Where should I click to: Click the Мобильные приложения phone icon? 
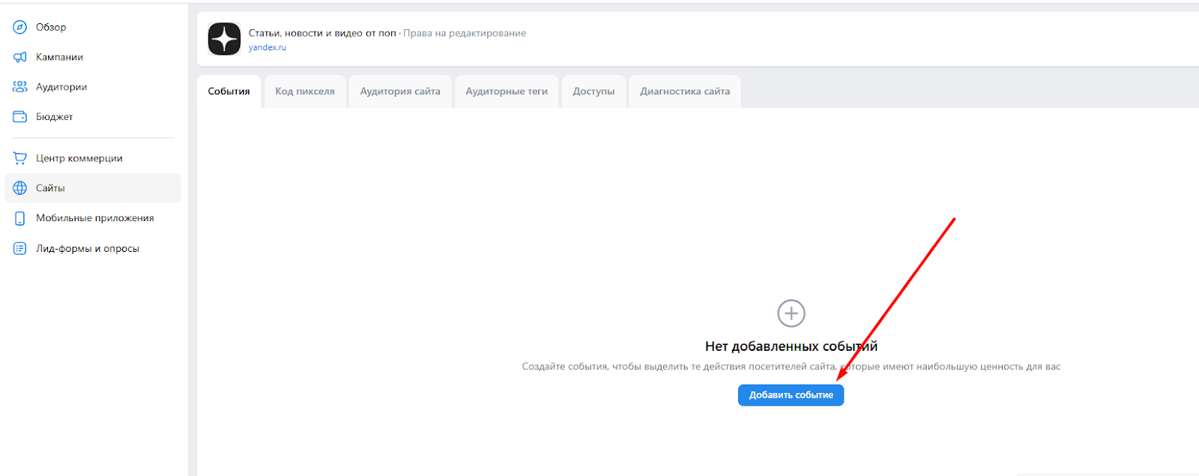point(20,218)
